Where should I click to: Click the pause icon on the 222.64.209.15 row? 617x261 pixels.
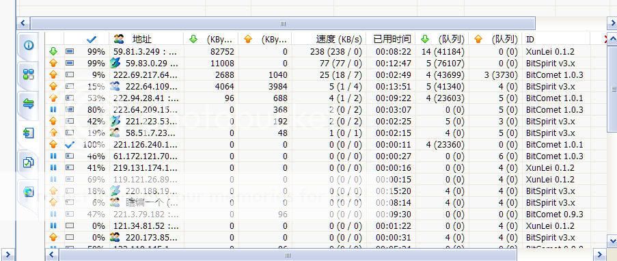pyautogui.click(x=53, y=109)
